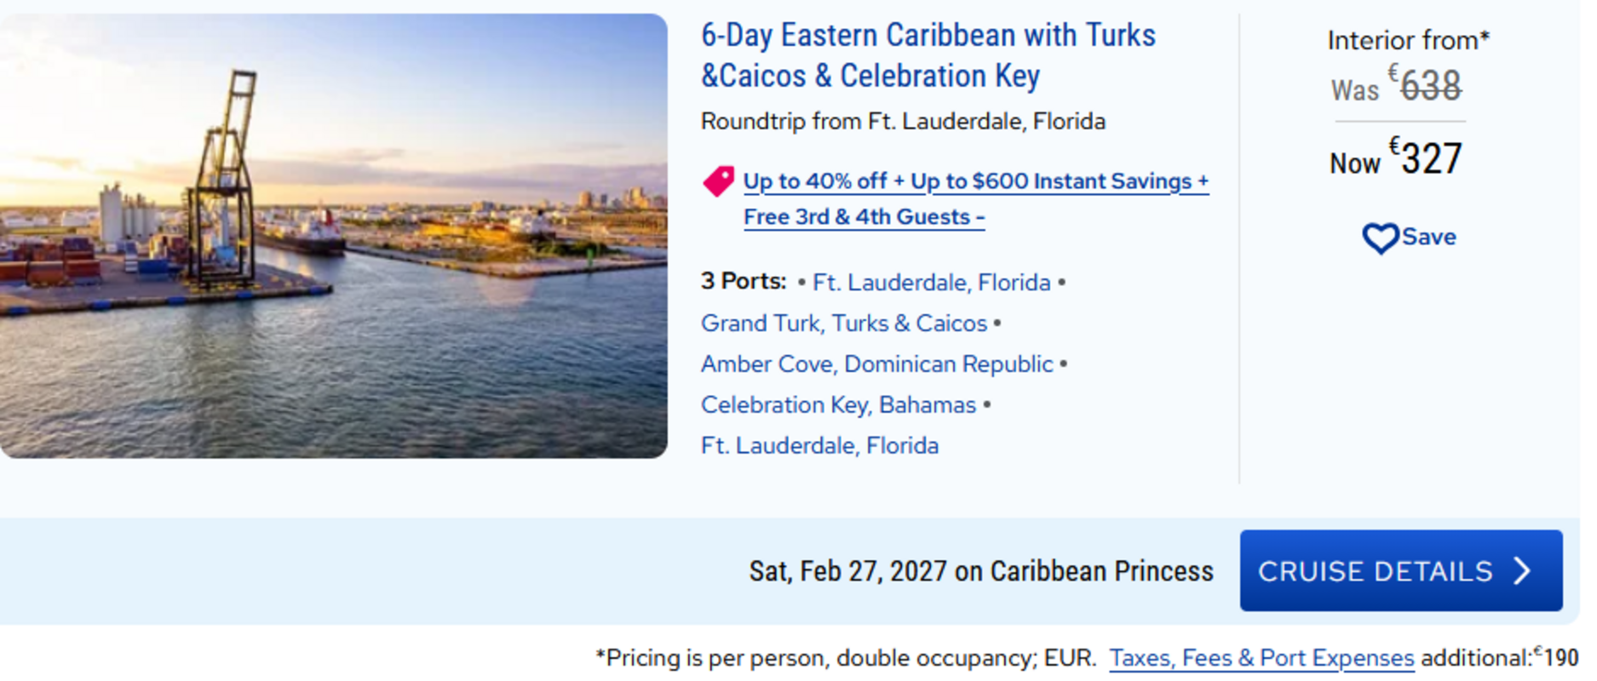Click the port harbor cruise photo
The width and height of the screenshot is (1597, 681).
click(333, 236)
